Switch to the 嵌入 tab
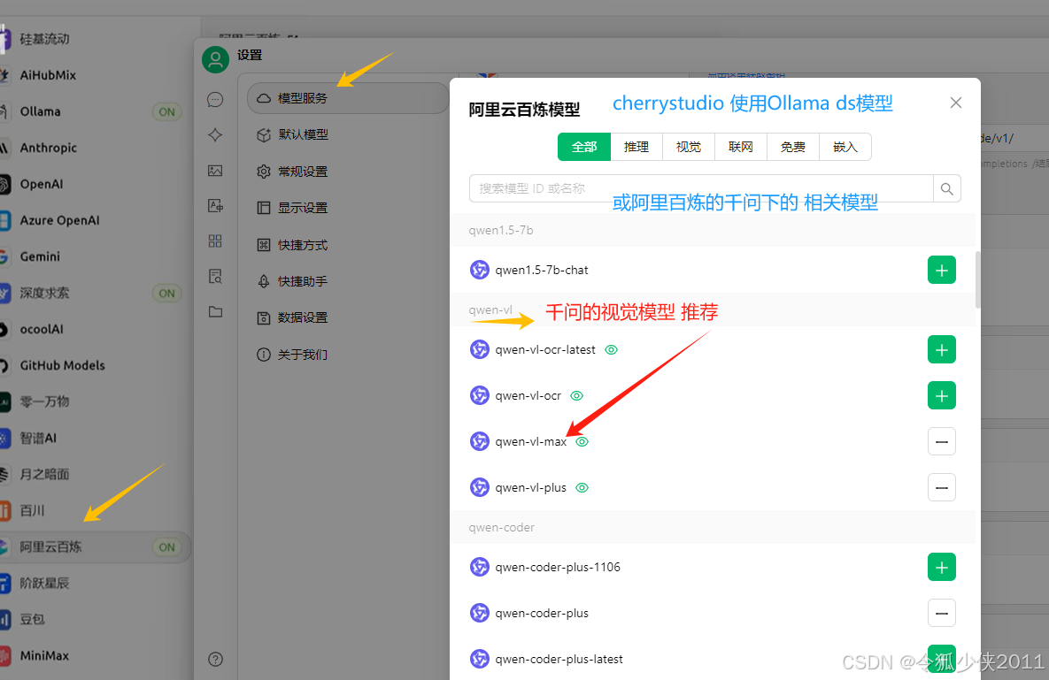The image size is (1049, 680). pos(845,147)
